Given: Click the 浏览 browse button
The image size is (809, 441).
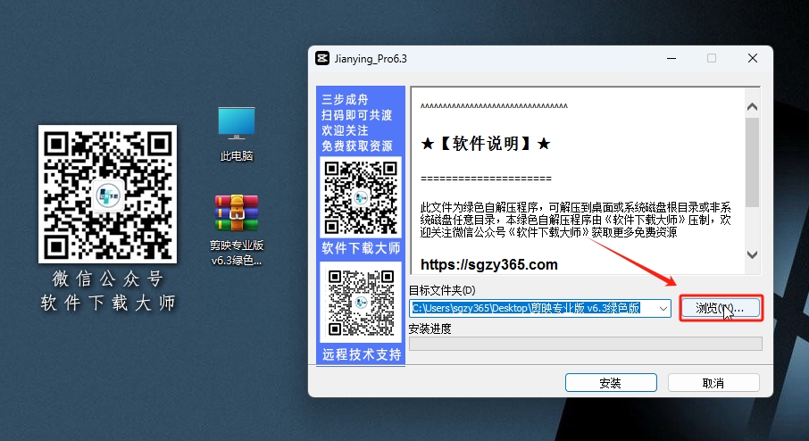Looking at the screenshot, I should 721,309.
